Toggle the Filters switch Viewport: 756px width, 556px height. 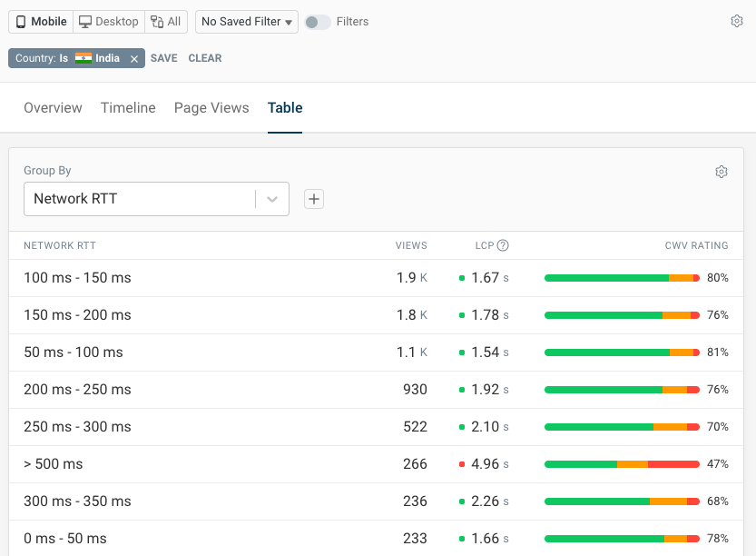[317, 22]
